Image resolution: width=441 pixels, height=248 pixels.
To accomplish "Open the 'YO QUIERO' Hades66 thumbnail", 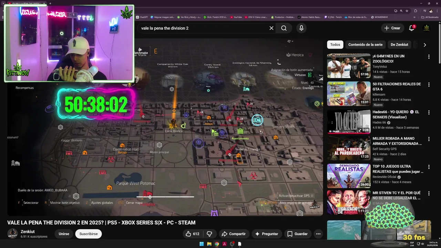I will (349, 122).
